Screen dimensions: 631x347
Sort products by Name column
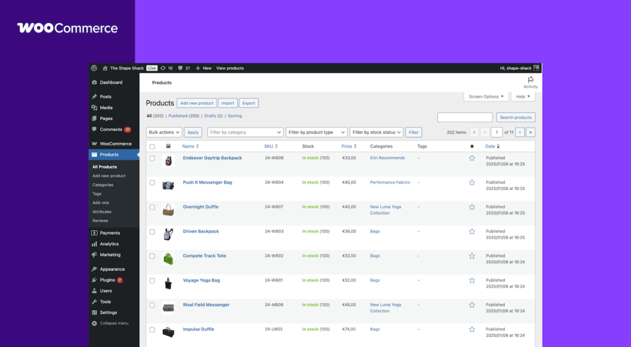(x=190, y=146)
